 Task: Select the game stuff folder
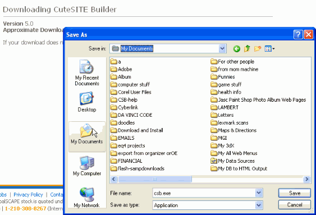coord(226,85)
